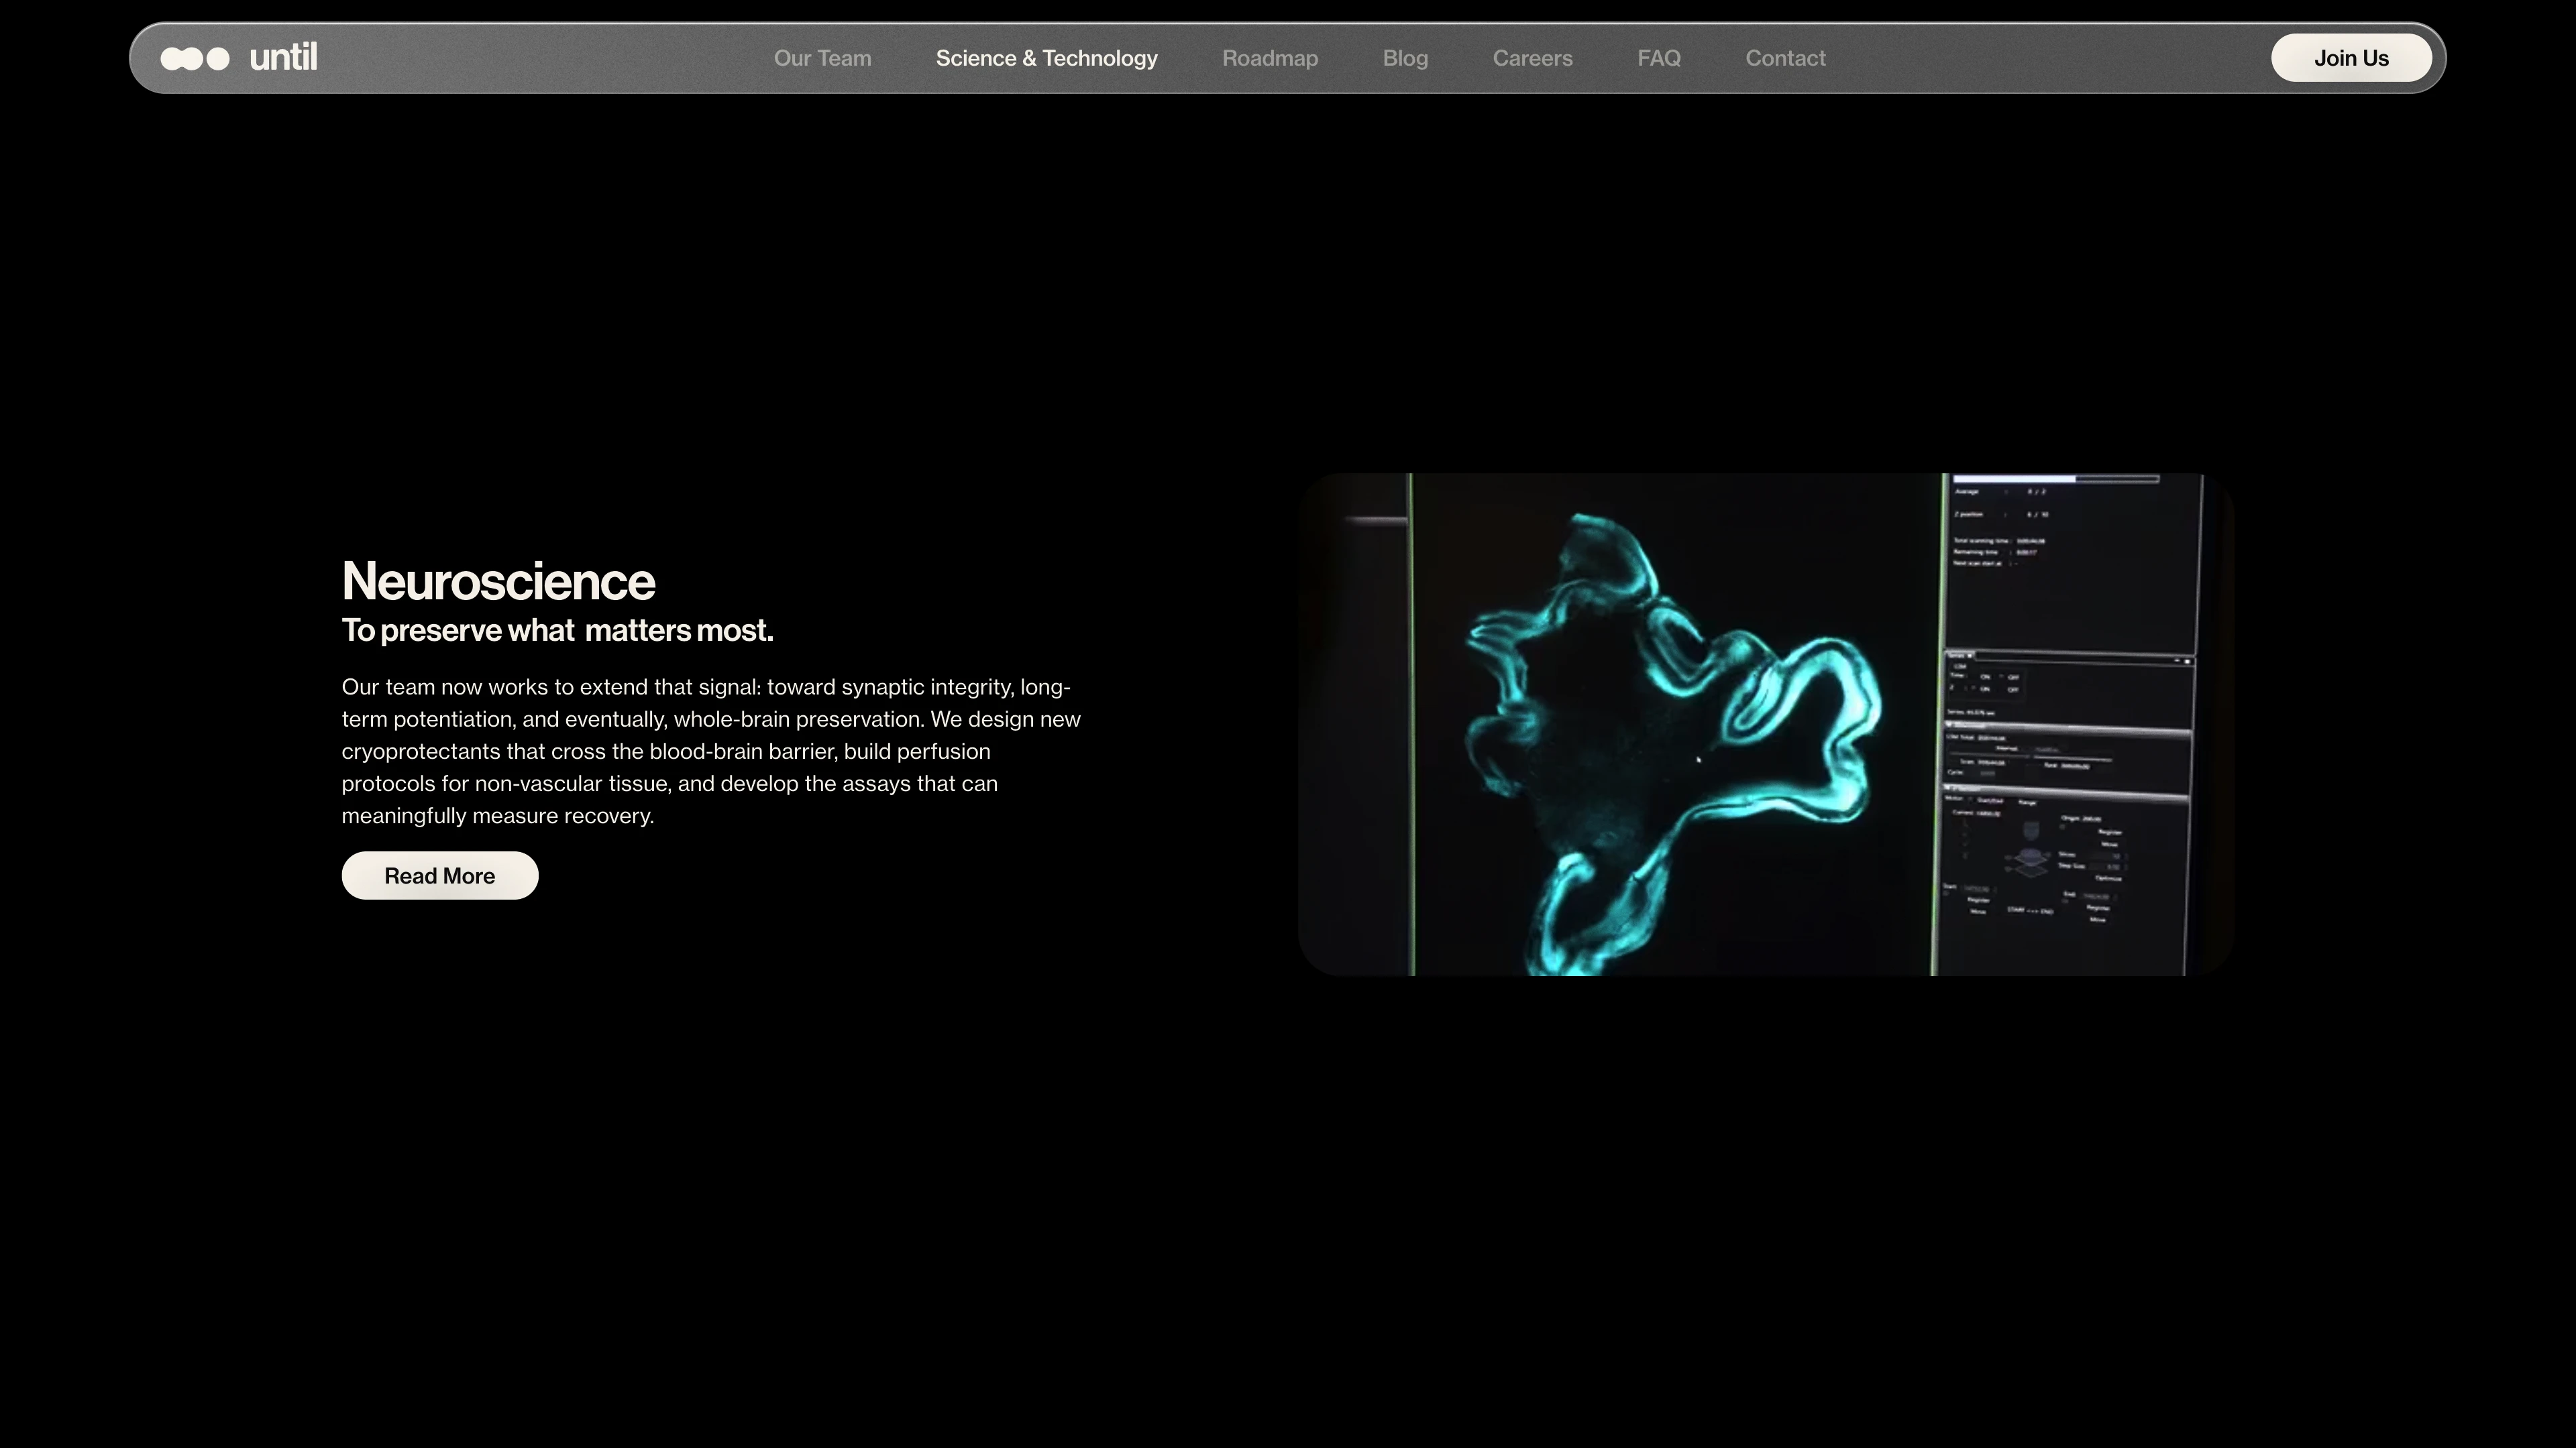Navigate to the Careers page
The width and height of the screenshot is (2576, 1448).
[1532, 58]
